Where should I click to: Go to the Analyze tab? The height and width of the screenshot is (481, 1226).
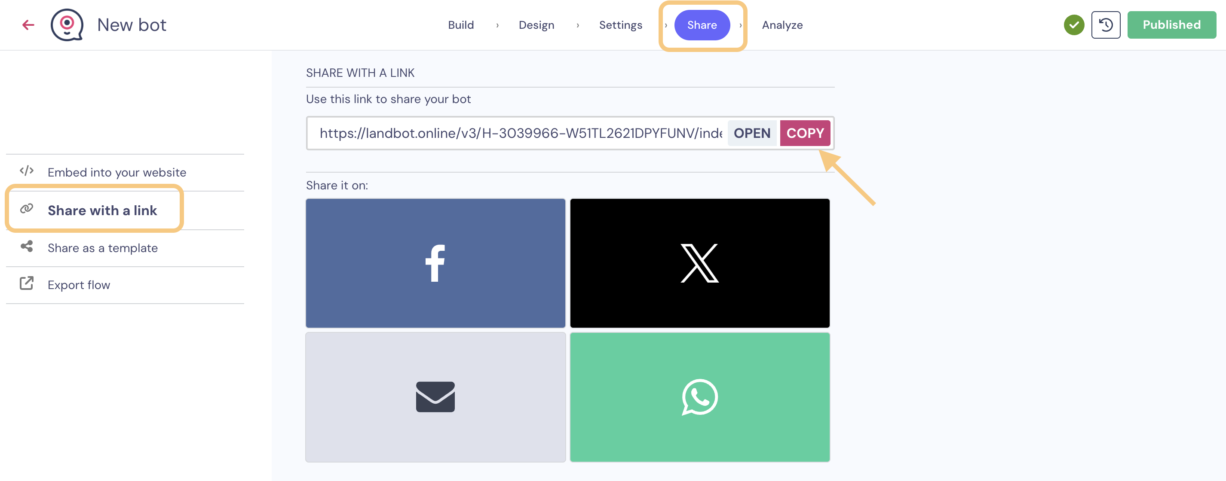click(782, 25)
